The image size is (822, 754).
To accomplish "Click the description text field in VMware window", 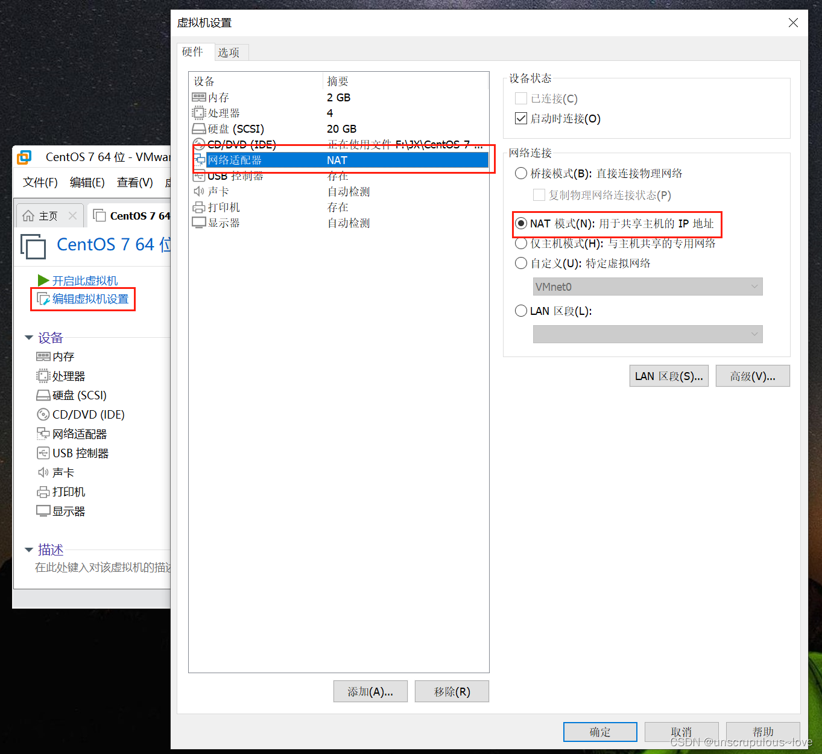I will pyautogui.click(x=103, y=567).
